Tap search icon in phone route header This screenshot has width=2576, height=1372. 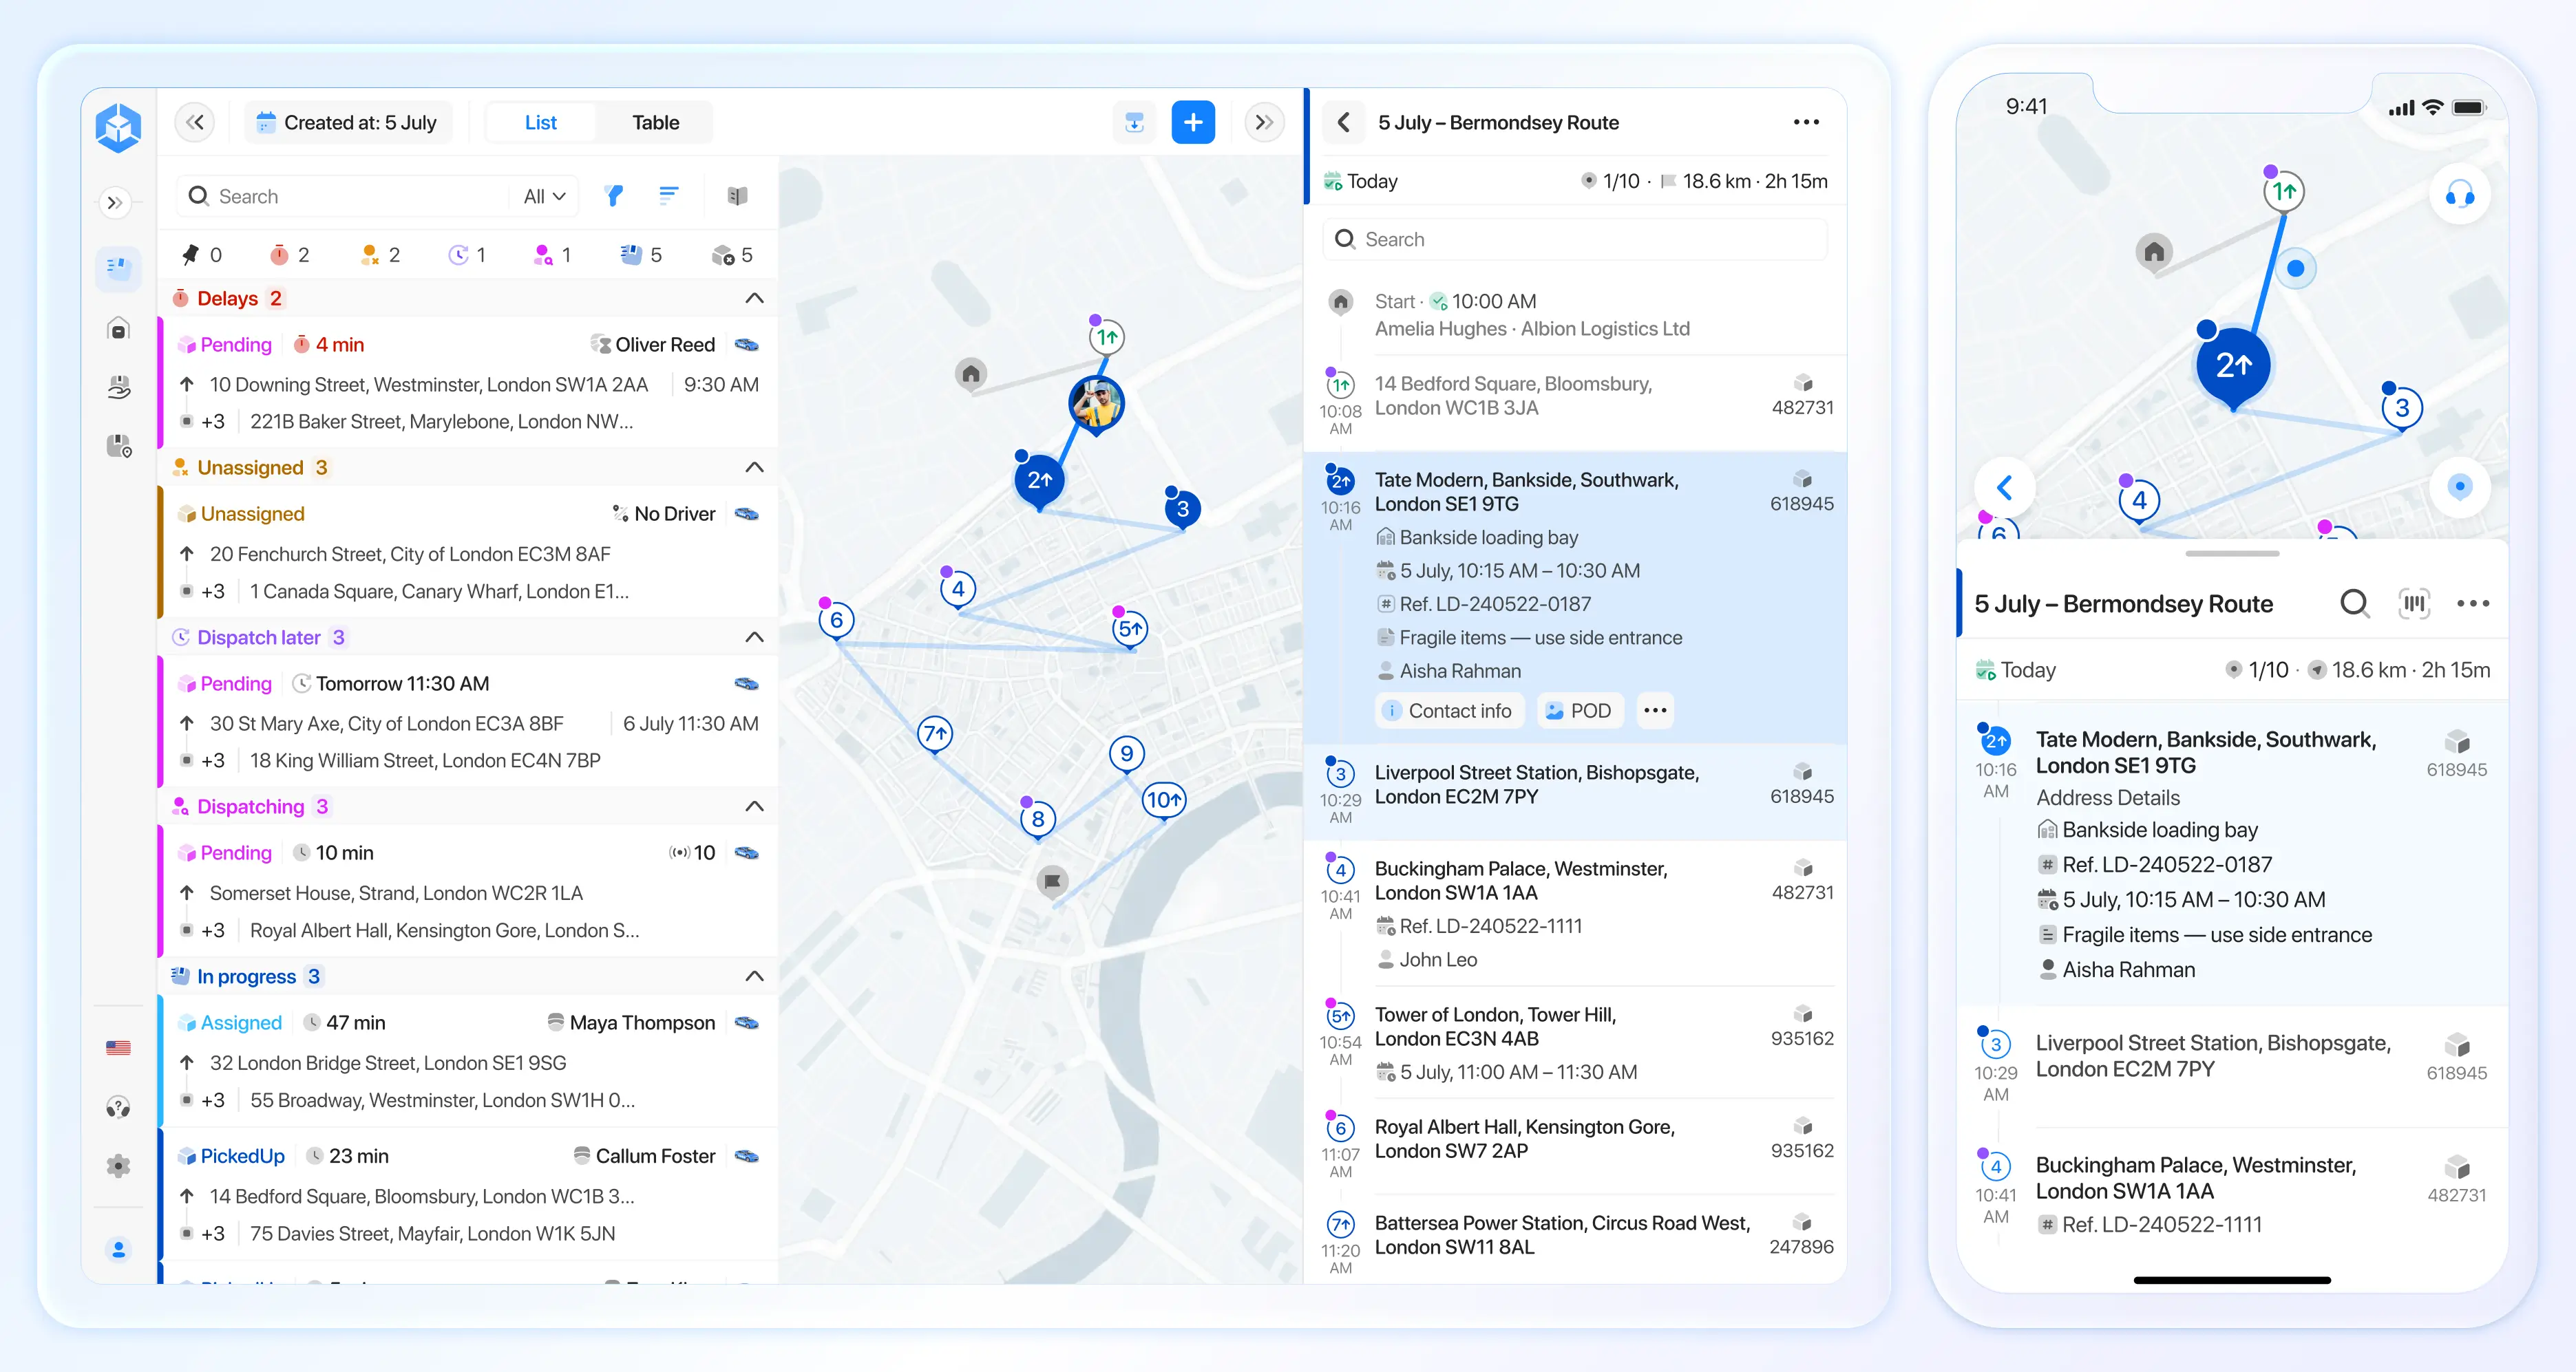coord(2354,603)
